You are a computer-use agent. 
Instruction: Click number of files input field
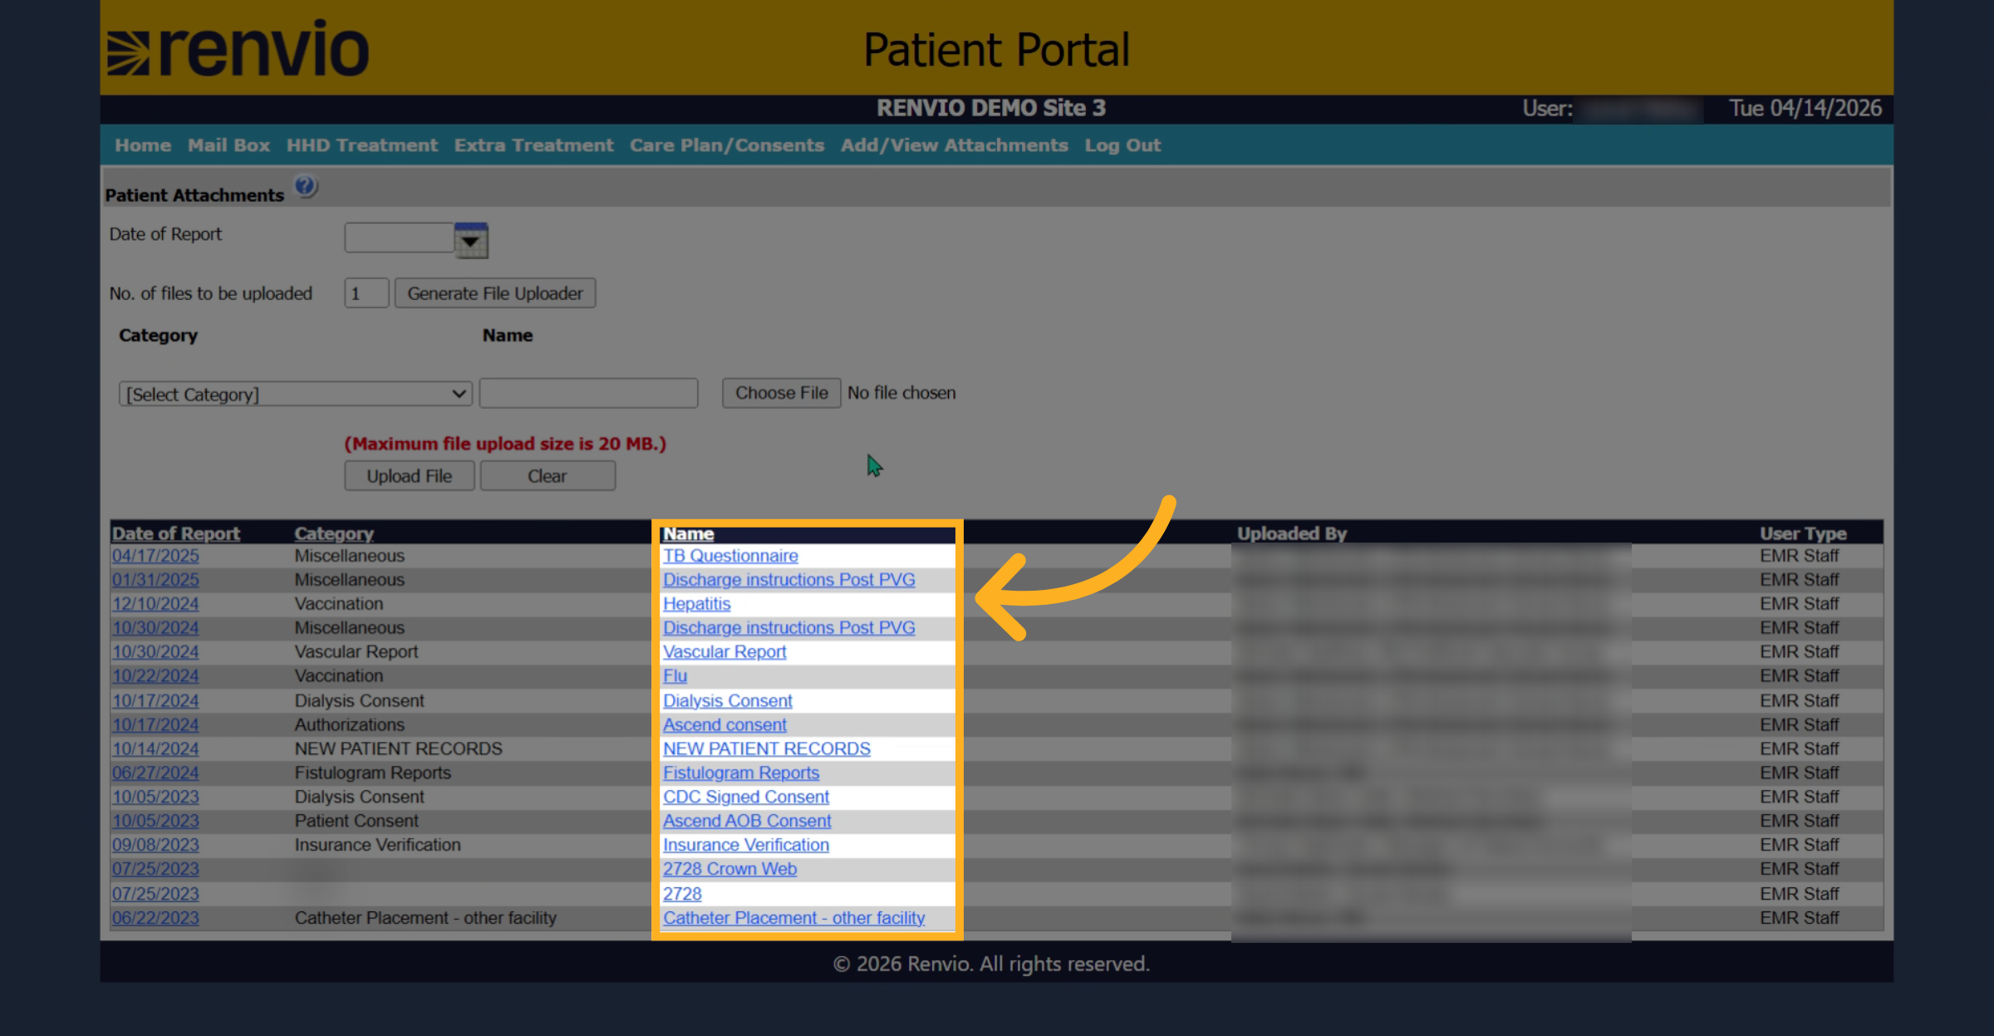pos(366,293)
